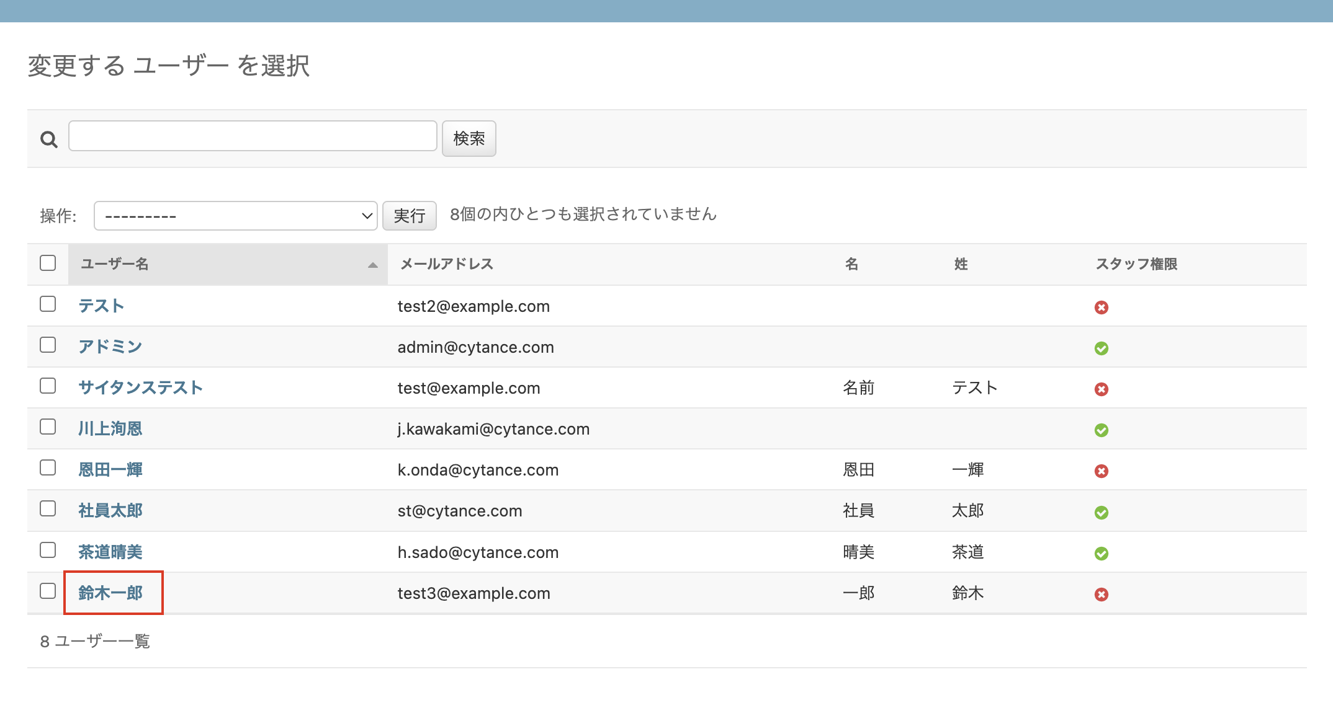Click red X icon in 恩田一輝 row
This screenshot has height=708, width=1333.
pos(1101,471)
